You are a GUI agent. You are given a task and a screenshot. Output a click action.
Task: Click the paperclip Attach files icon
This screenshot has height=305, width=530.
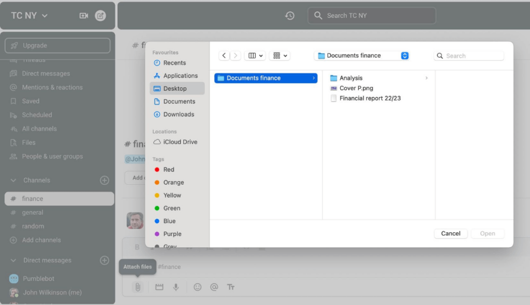(138, 287)
